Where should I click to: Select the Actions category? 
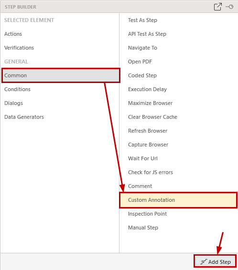click(x=13, y=34)
